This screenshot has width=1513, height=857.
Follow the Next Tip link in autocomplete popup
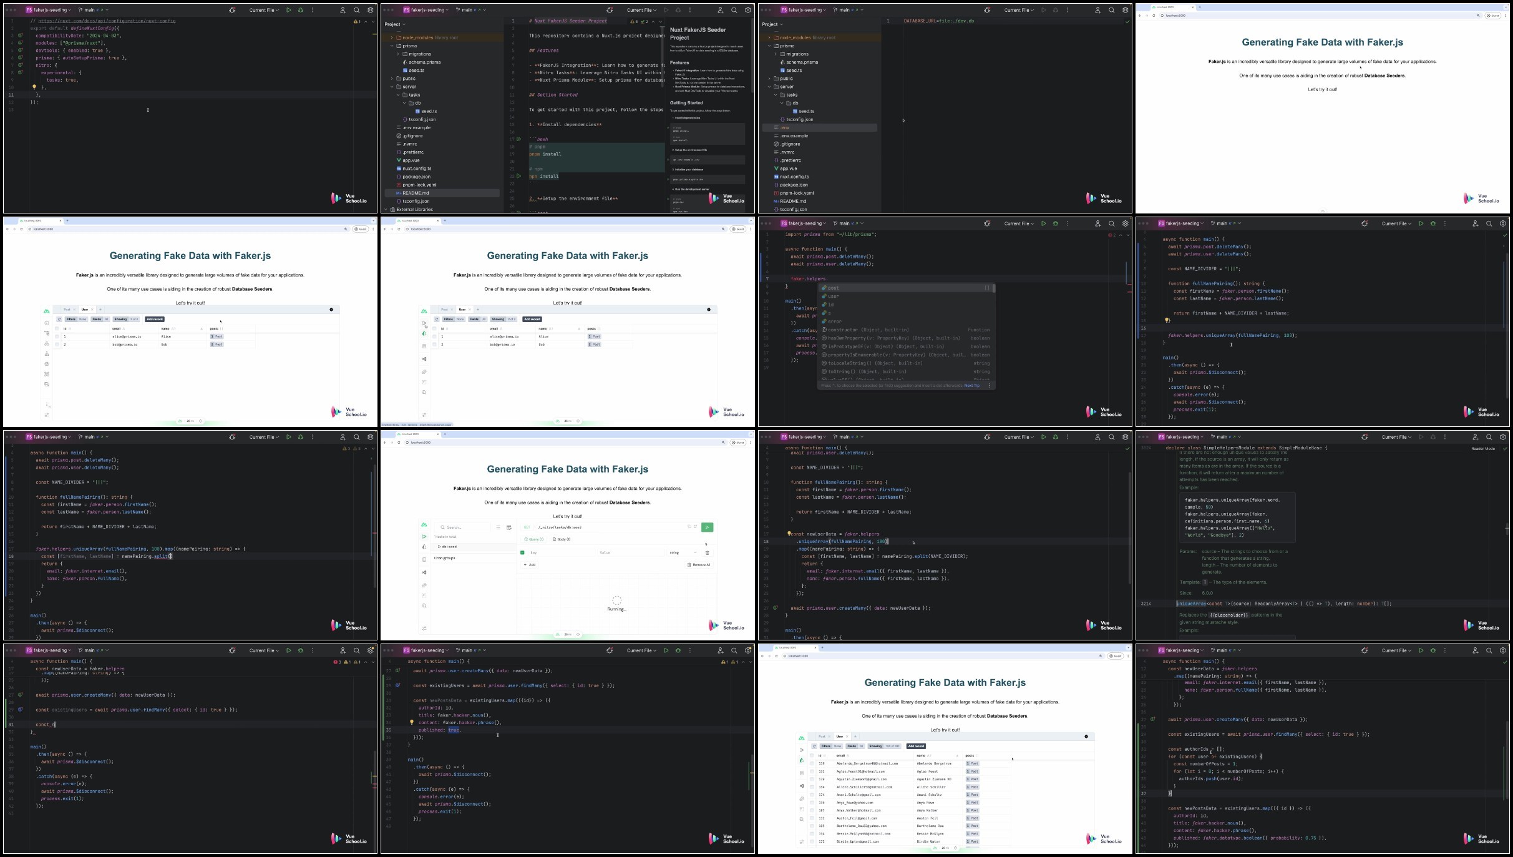pyautogui.click(x=971, y=386)
